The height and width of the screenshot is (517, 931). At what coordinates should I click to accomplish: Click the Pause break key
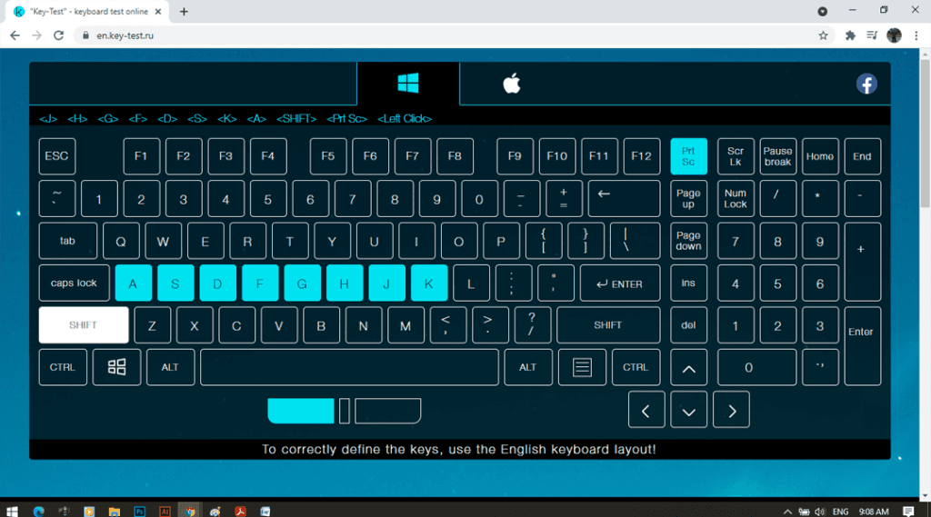[x=778, y=156]
